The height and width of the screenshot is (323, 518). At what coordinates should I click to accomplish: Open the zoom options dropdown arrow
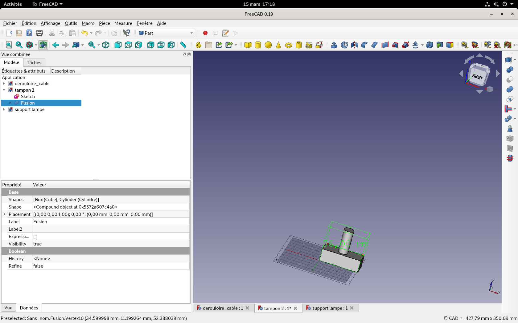[98, 45]
